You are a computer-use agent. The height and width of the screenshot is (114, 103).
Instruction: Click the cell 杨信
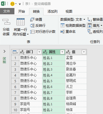pos(76,110)
